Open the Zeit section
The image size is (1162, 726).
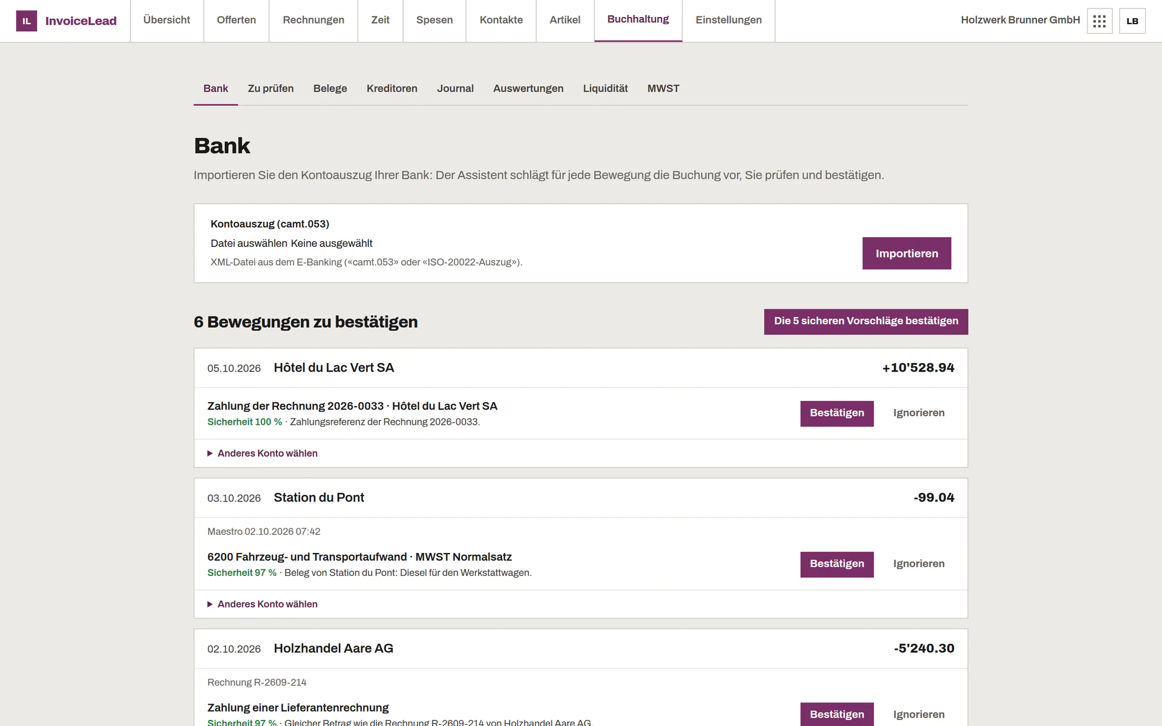click(380, 21)
